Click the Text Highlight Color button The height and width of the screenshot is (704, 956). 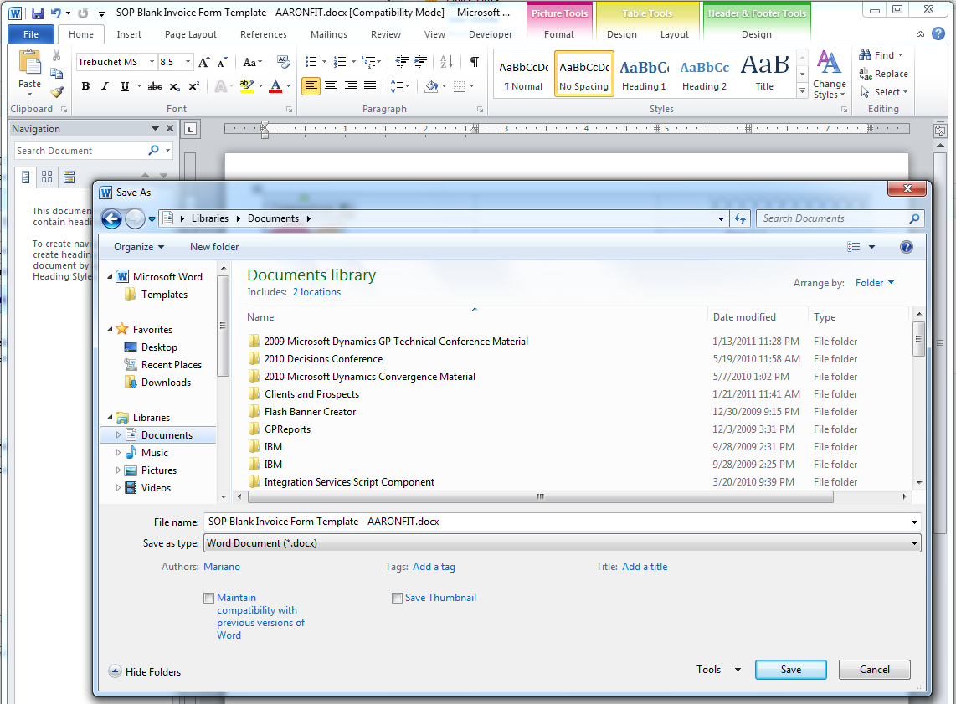point(246,86)
